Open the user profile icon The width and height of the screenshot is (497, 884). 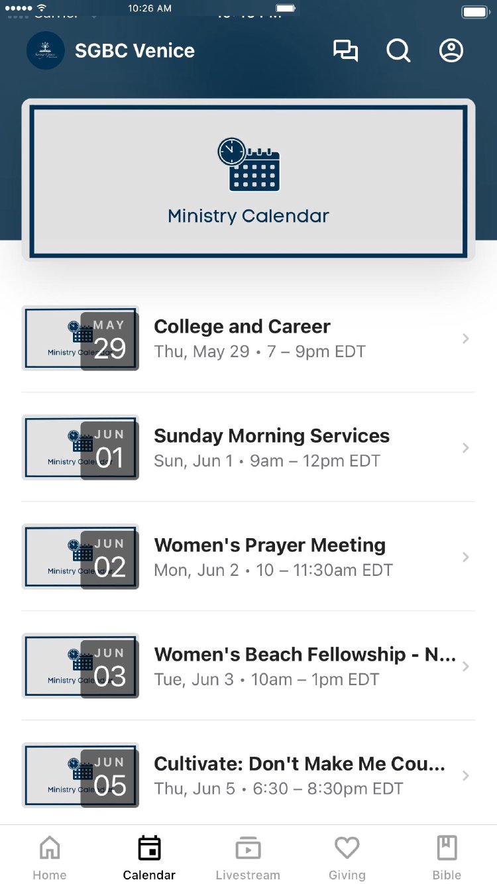coord(451,50)
